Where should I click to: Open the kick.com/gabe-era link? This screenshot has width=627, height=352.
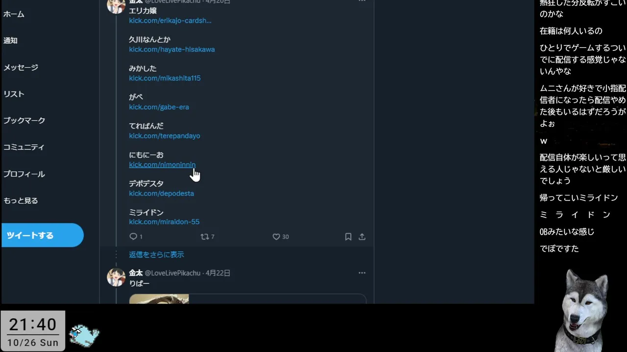point(159,107)
